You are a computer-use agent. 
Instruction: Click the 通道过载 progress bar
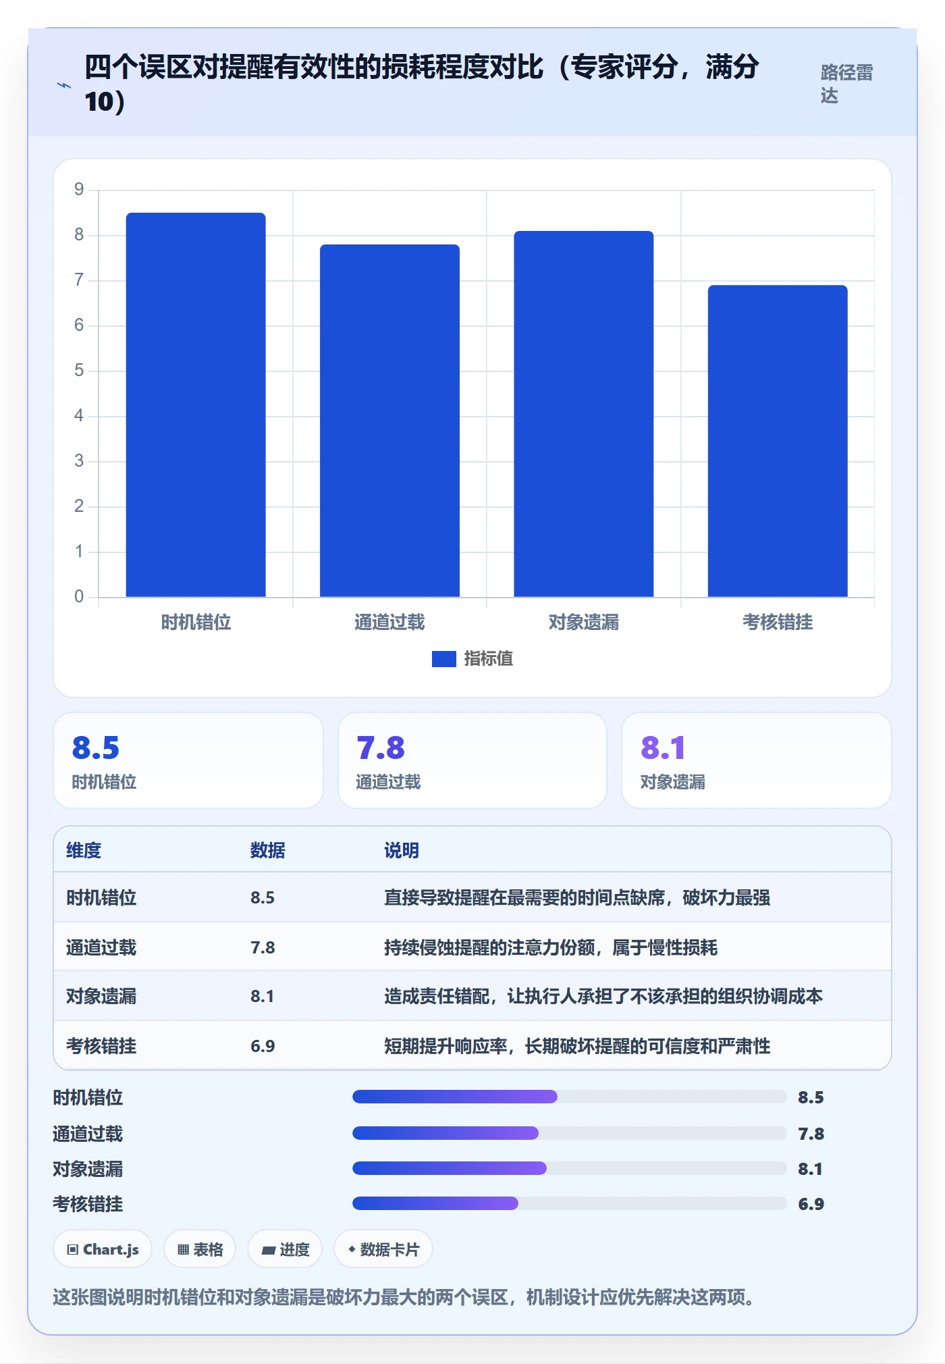[570, 1132]
